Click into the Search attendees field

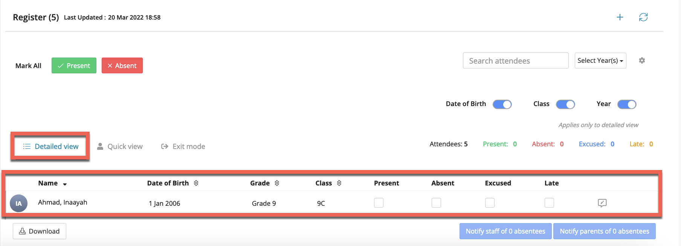515,61
